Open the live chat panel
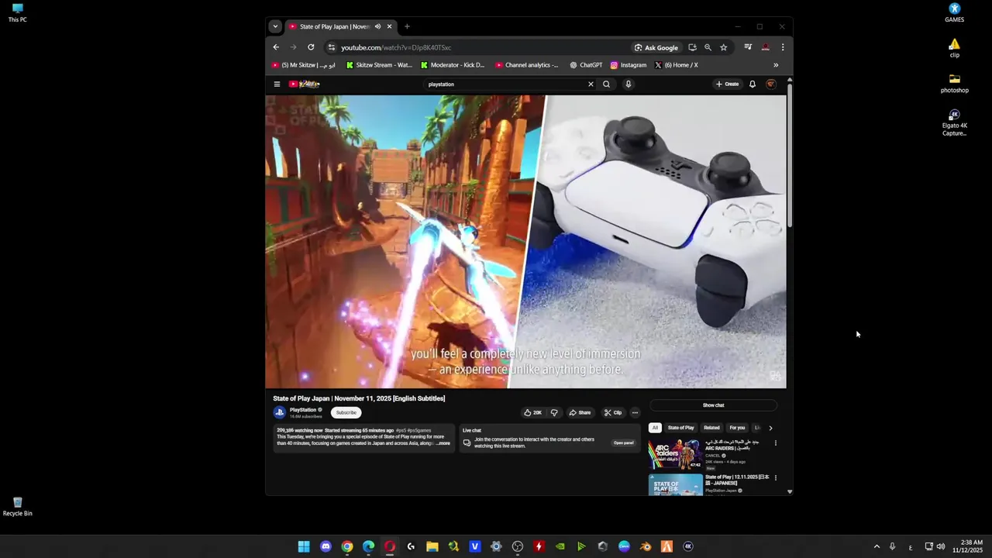 tap(623, 443)
